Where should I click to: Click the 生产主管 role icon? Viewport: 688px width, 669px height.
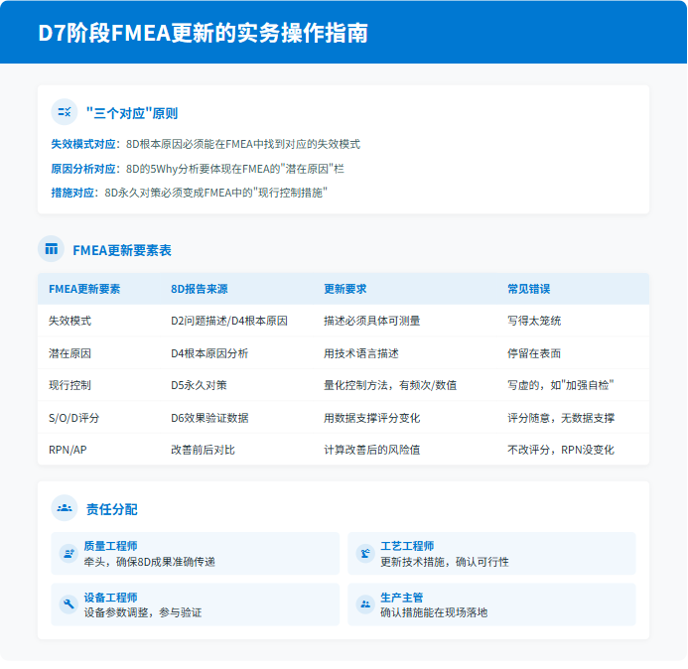365,604
